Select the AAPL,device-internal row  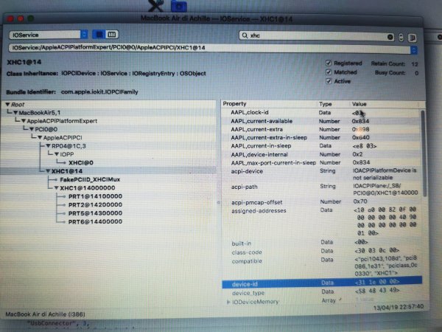[320, 154]
